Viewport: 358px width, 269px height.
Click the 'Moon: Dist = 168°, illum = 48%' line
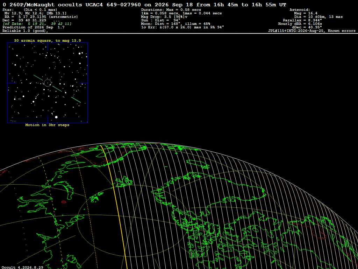(x=176, y=24)
